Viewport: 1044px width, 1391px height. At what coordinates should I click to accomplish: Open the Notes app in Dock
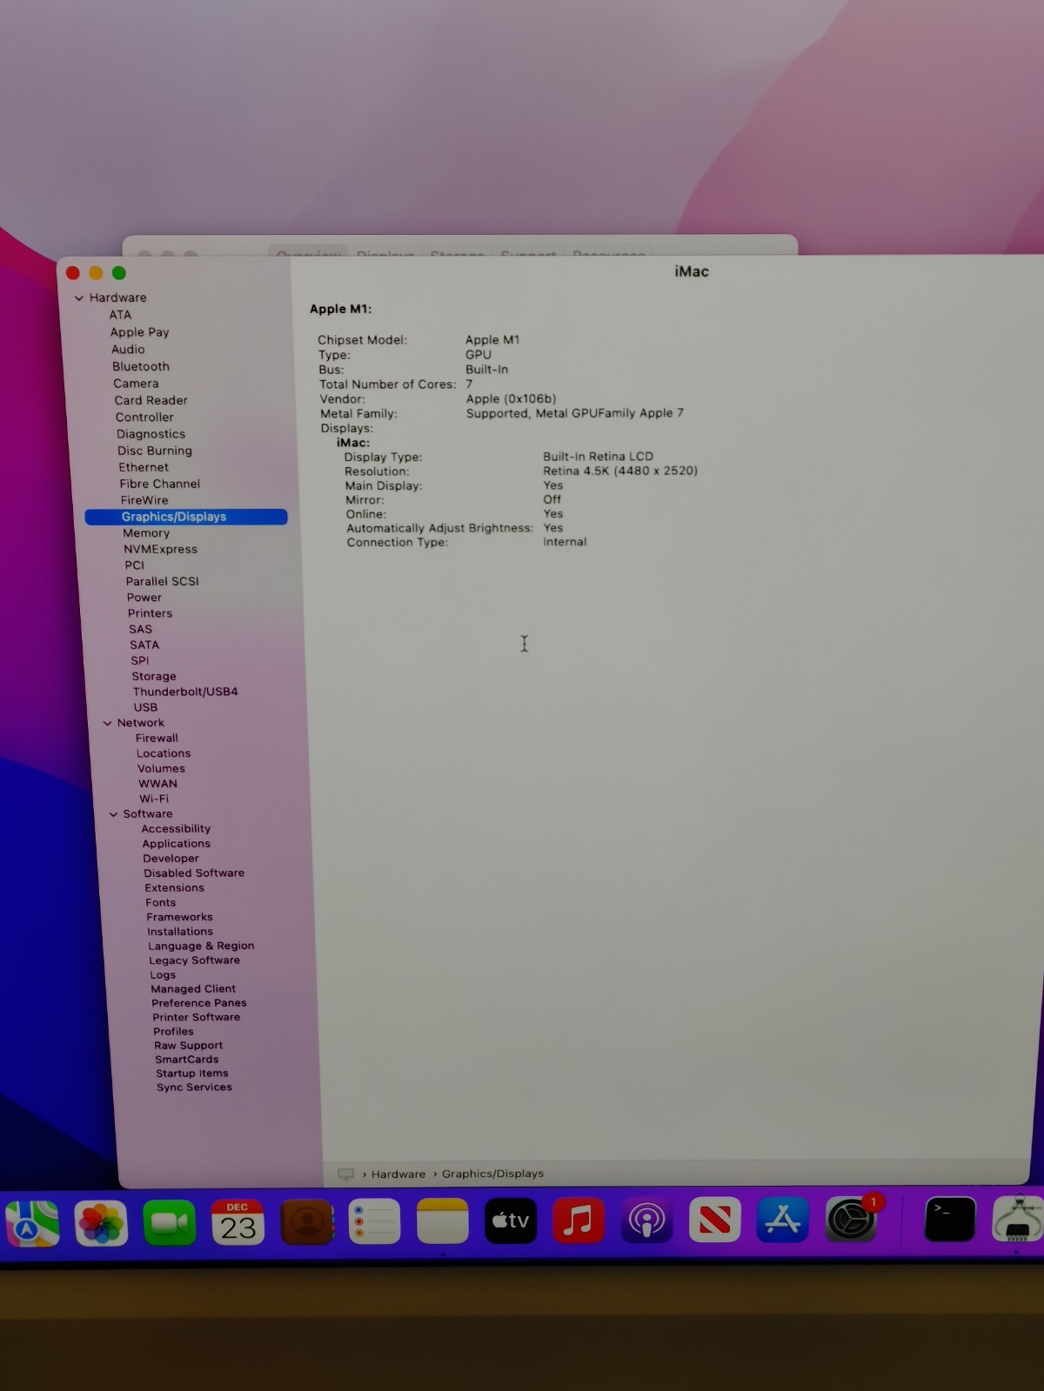point(442,1220)
